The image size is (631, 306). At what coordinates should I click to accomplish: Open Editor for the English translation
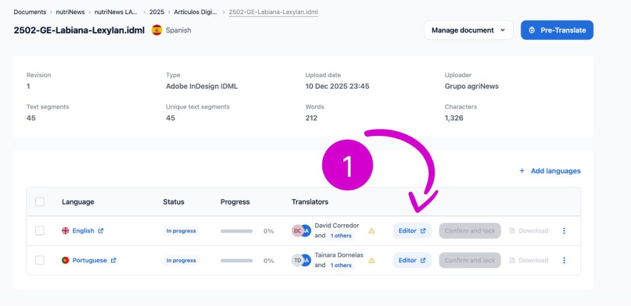click(412, 231)
